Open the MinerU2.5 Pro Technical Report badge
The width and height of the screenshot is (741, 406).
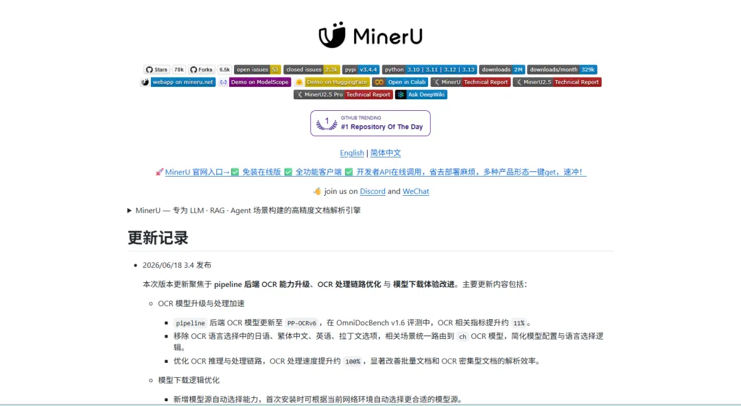coord(343,94)
